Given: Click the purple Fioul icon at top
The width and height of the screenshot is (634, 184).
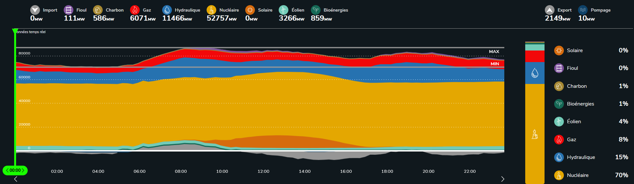Looking at the screenshot, I should (69, 10).
